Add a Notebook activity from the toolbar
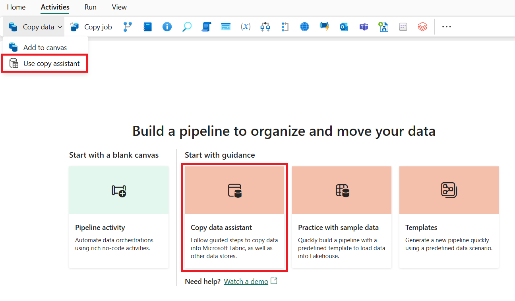The image size is (515, 301). pos(147,27)
